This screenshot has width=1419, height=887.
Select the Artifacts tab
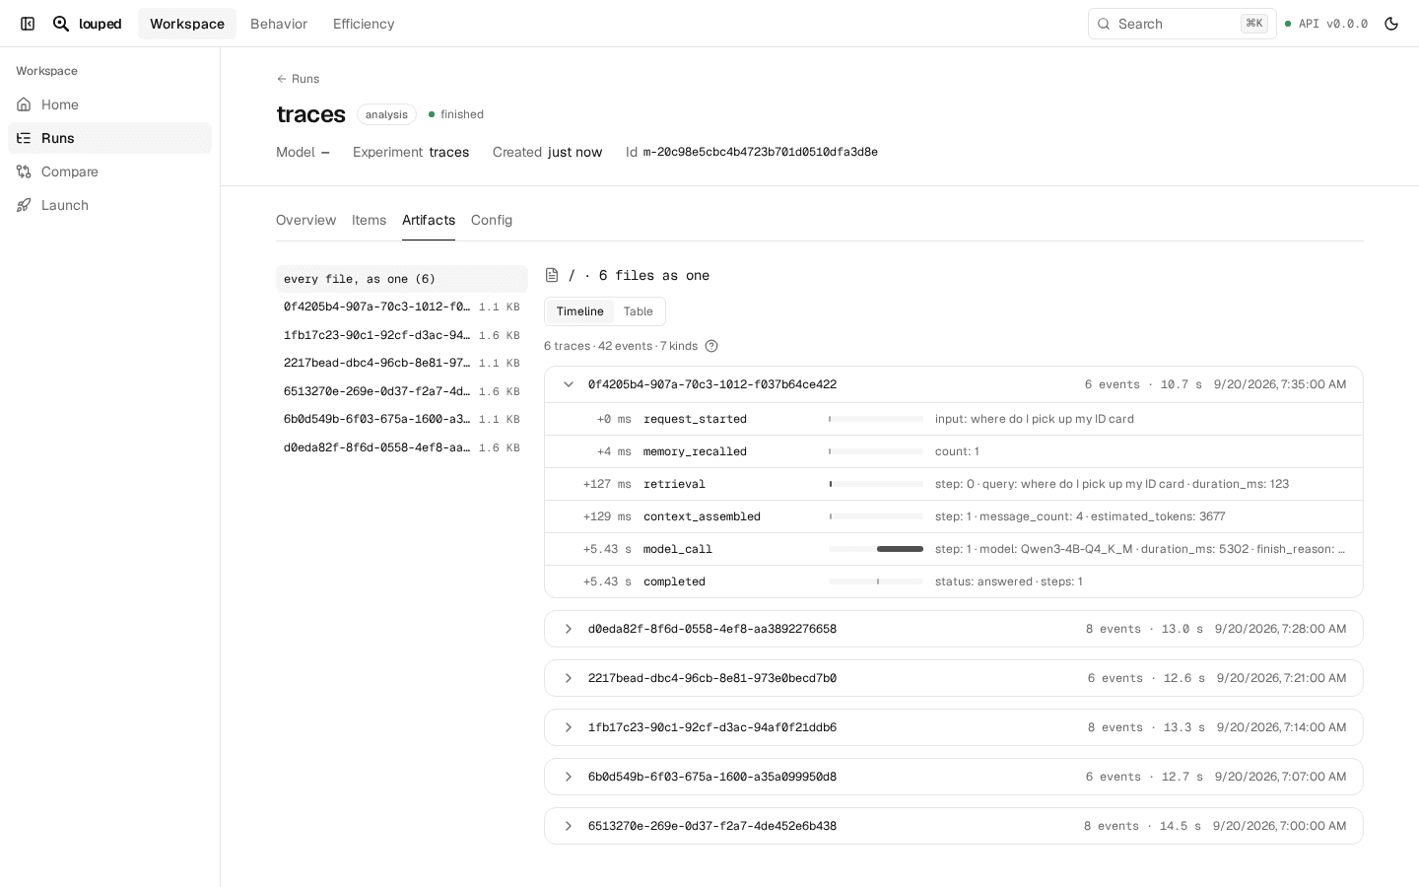(x=429, y=220)
